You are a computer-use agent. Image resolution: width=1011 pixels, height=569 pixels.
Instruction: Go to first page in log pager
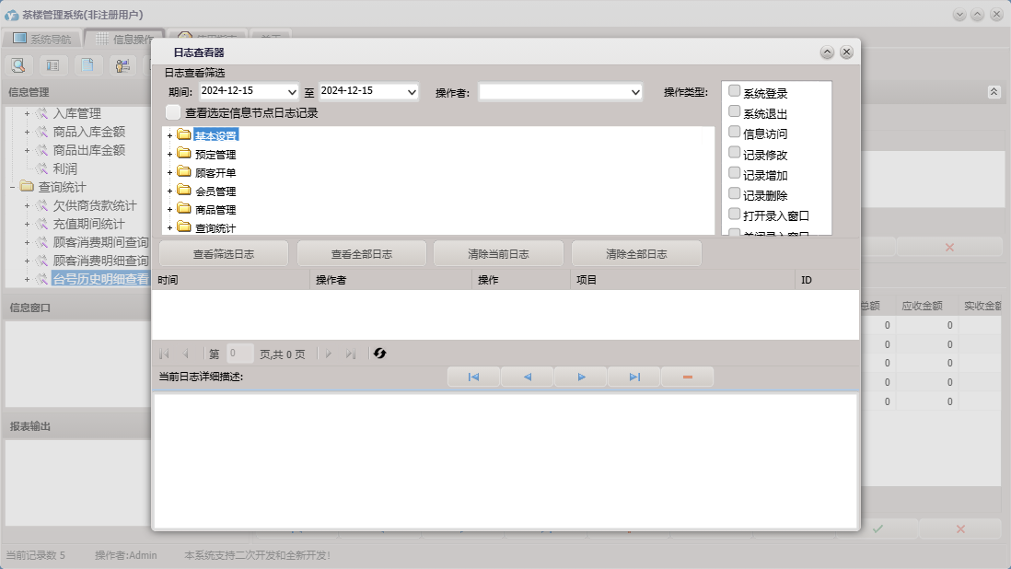(x=164, y=354)
